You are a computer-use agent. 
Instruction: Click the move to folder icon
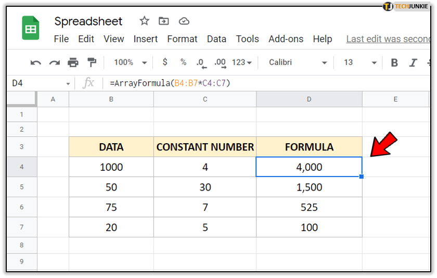164,21
